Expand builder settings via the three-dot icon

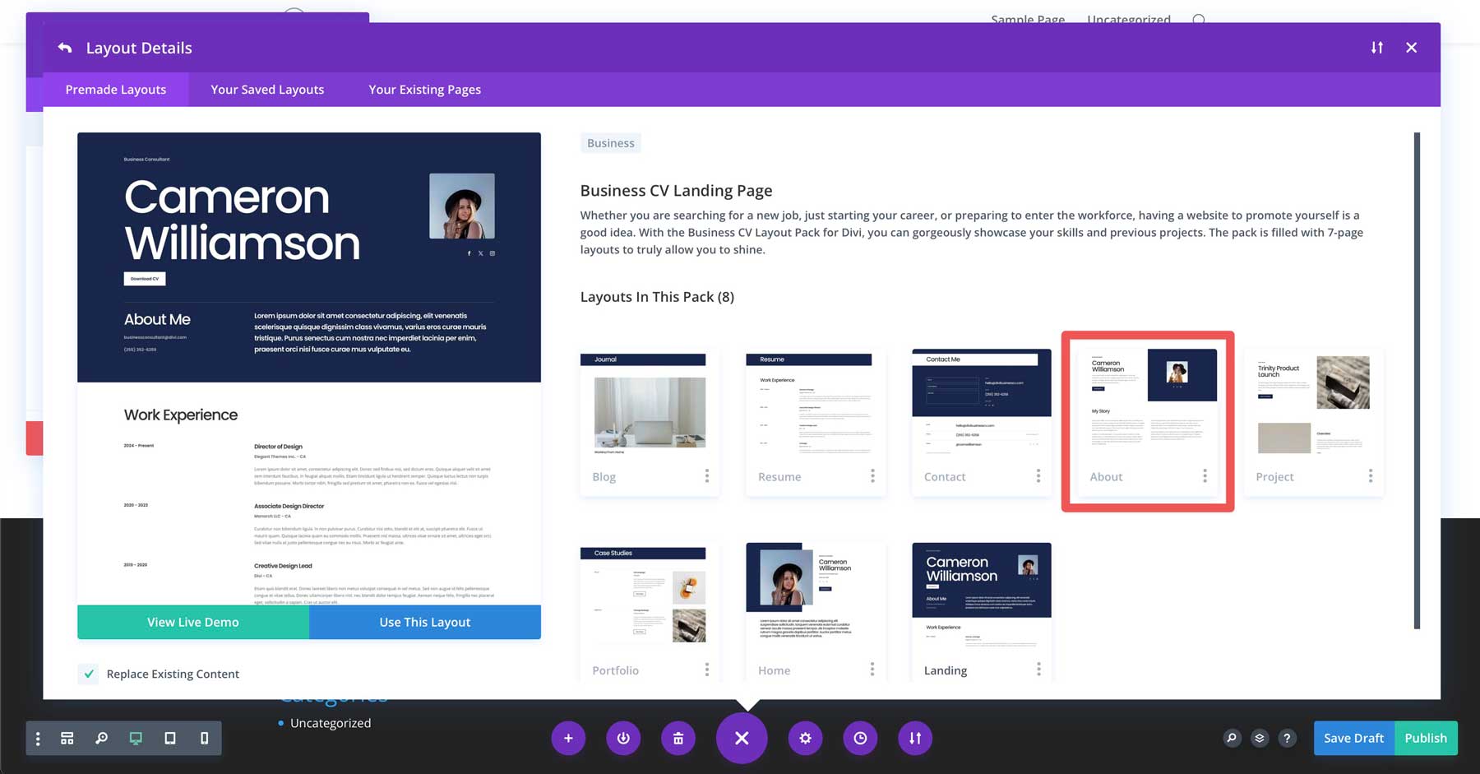(38, 738)
